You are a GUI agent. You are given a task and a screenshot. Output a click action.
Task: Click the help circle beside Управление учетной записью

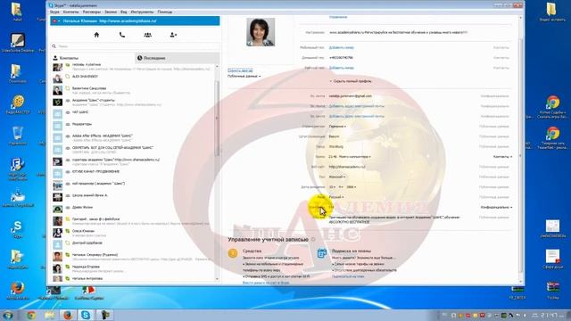click(313, 240)
